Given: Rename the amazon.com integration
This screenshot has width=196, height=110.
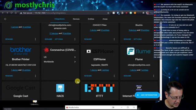Looking at the screenshot, I should coord(48,39).
